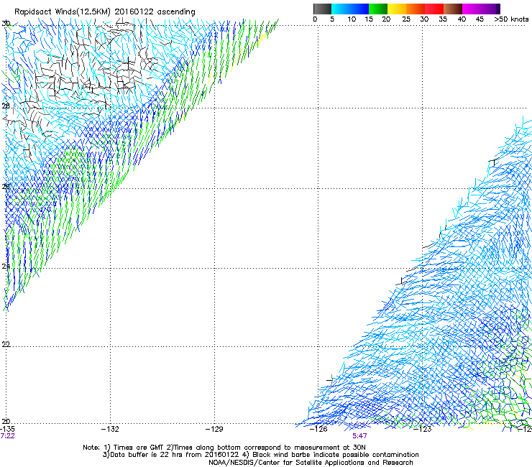Image resolution: width=532 pixels, height=467 pixels.
Task: Click the latitude label '30'
Action: click(6, 24)
